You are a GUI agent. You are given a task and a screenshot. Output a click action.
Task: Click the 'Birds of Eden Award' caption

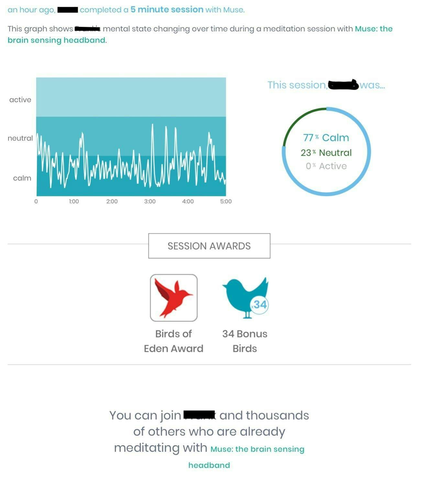point(173,341)
